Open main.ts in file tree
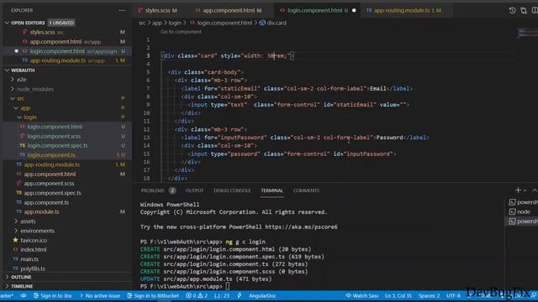The width and height of the screenshot is (538, 302). click(x=29, y=259)
